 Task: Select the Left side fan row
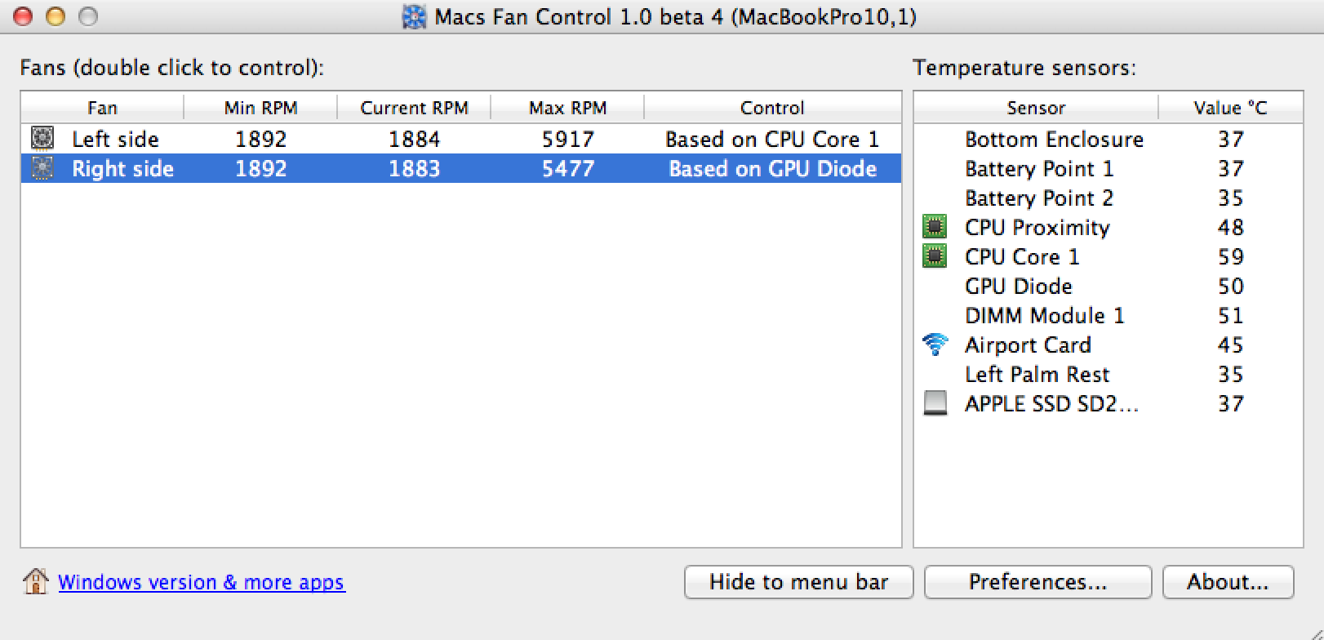click(x=115, y=139)
